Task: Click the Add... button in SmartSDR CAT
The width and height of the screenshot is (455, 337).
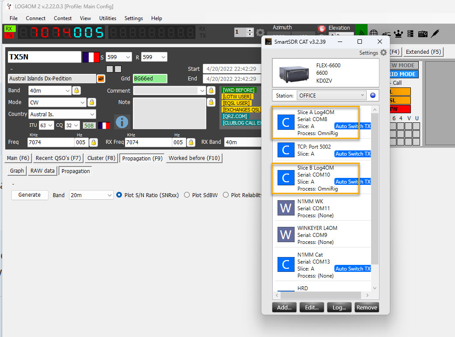Action: pyautogui.click(x=284, y=307)
